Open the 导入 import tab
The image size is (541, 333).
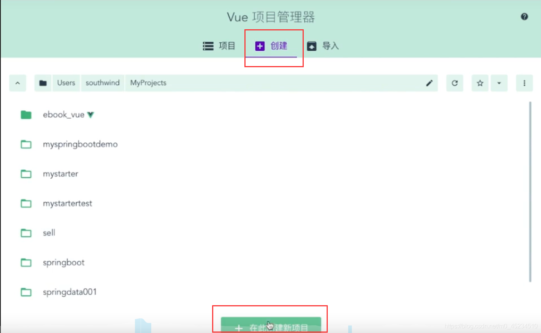[x=323, y=46]
